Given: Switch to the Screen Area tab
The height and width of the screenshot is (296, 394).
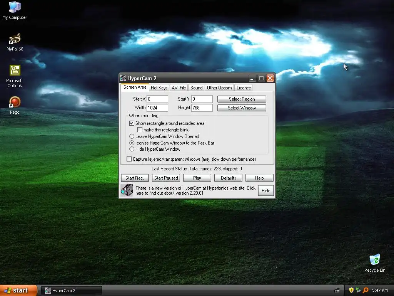Looking at the screenshot, I should (x=135, y=87).
